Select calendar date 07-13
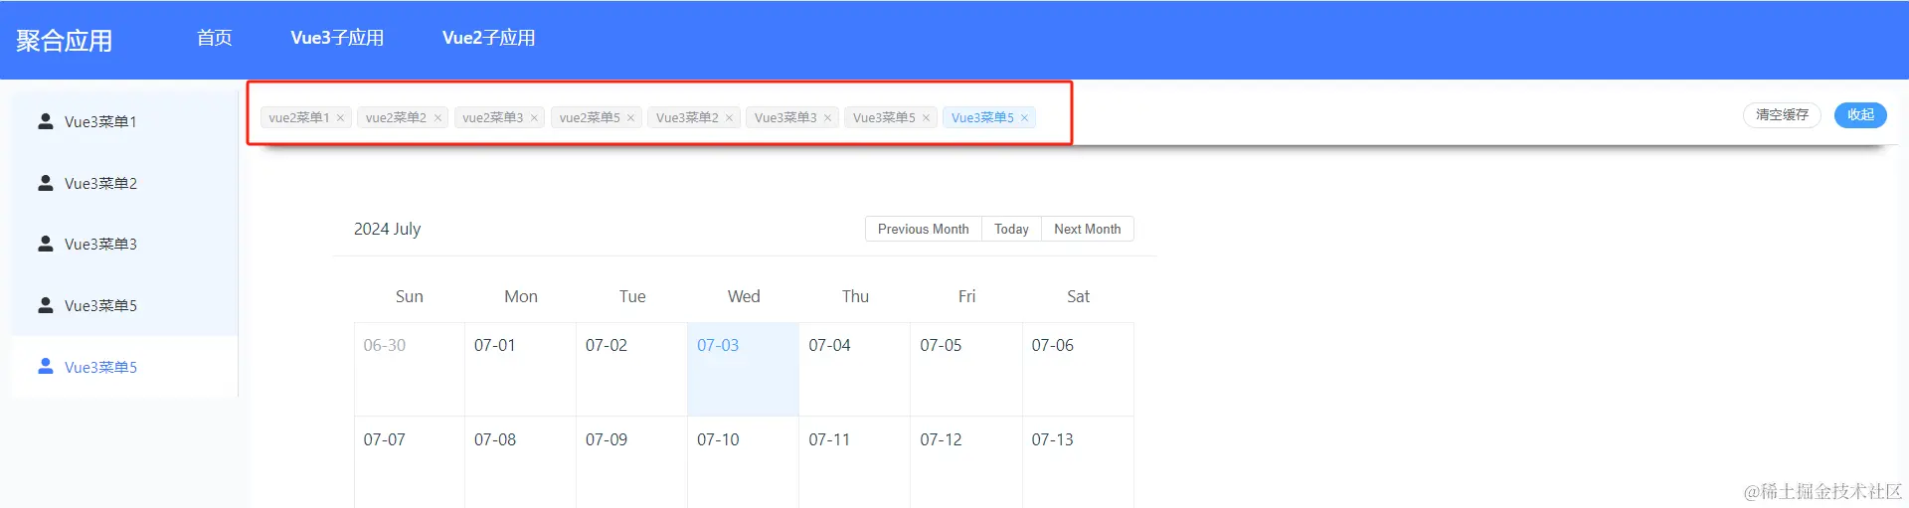The height and width of the screenshot is (508, 1909). (1078, 462)
